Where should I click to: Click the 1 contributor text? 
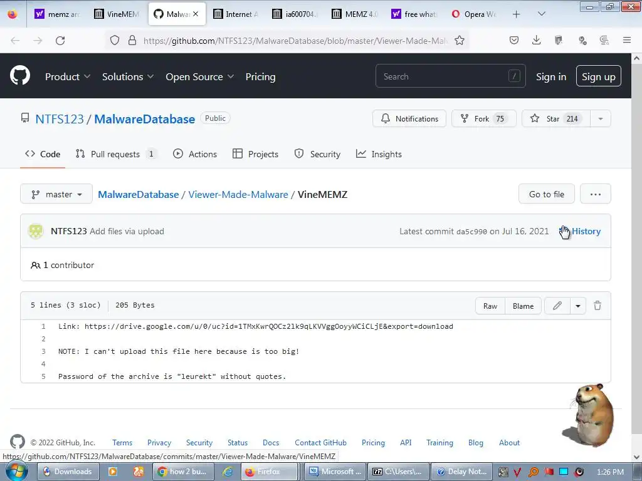point(62,265)
